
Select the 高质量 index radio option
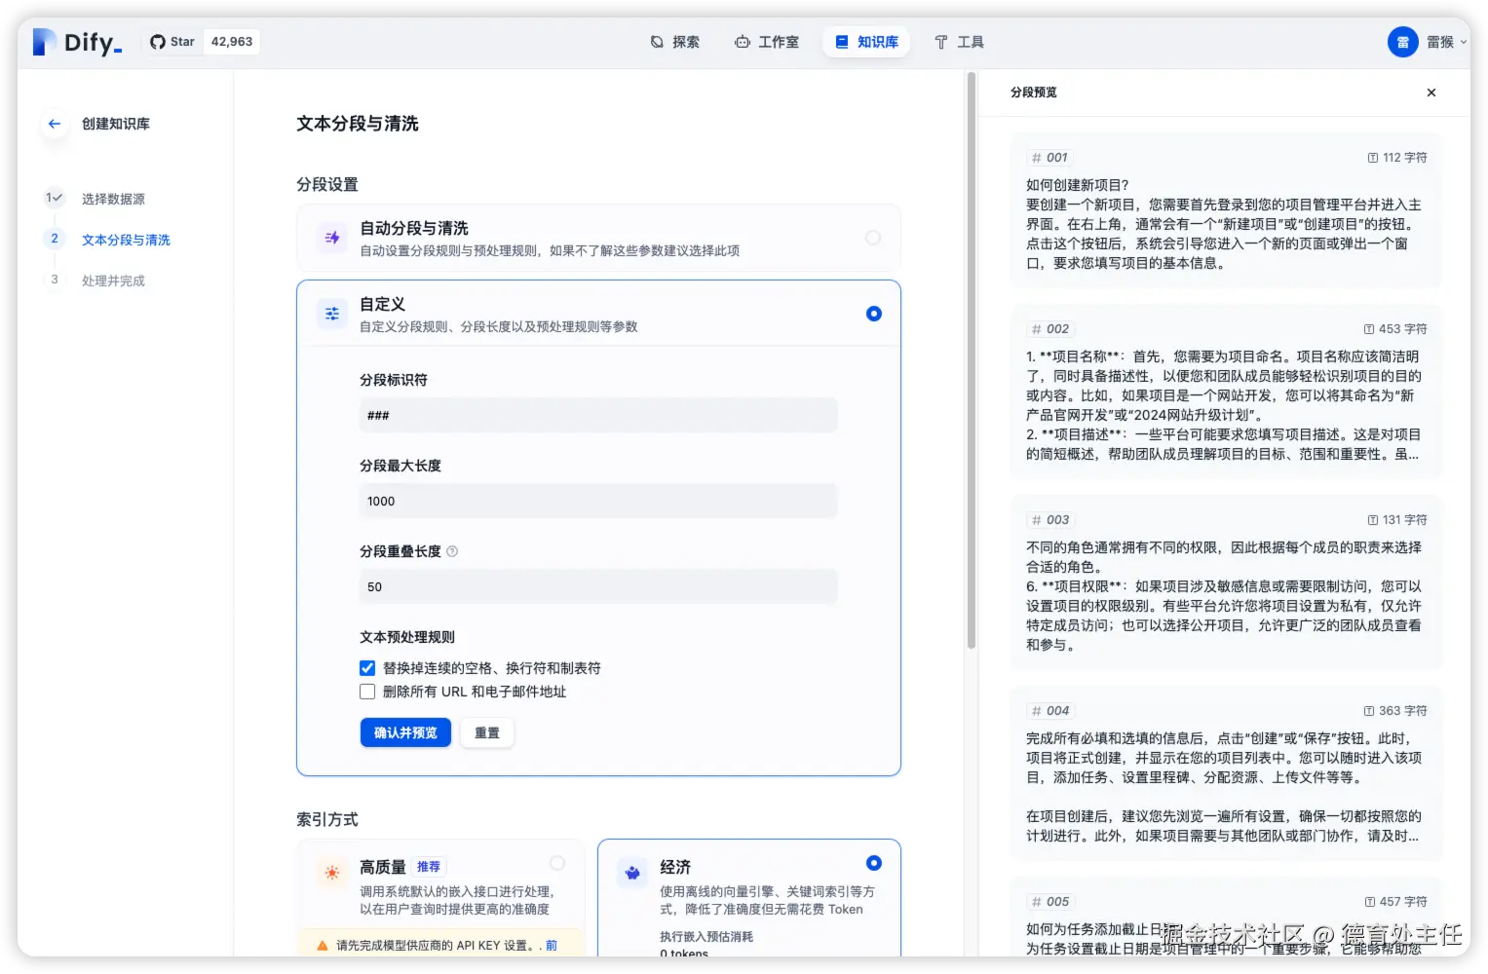point(557,863)
